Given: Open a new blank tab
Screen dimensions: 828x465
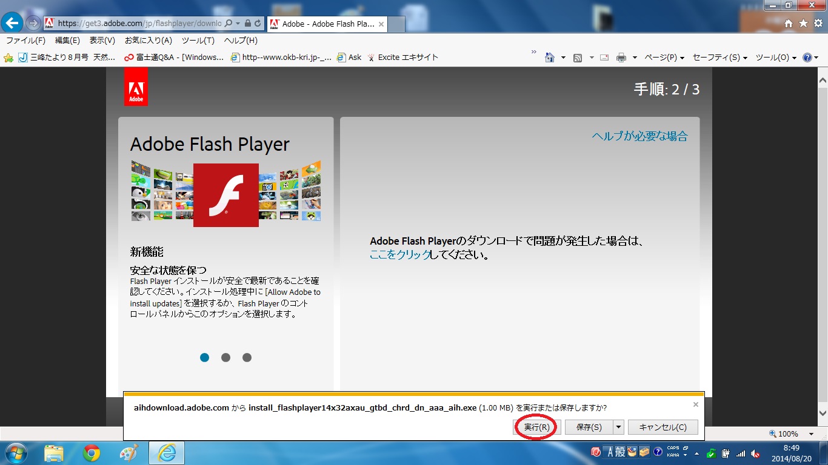Looking at the screenshot, I should [x=396, y=24].
